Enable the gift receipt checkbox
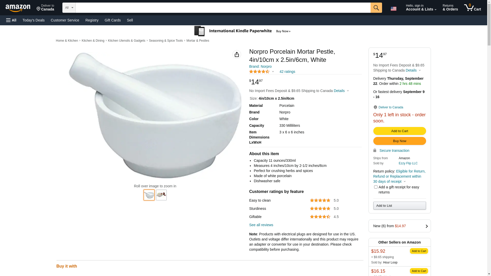 click(x=376, y=187)
